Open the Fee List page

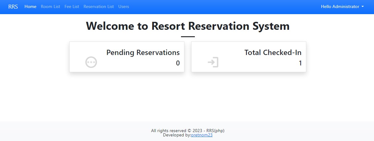(72, 6)
